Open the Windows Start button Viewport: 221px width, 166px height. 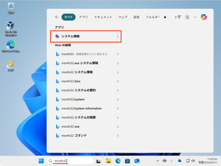tap(41, 161)
